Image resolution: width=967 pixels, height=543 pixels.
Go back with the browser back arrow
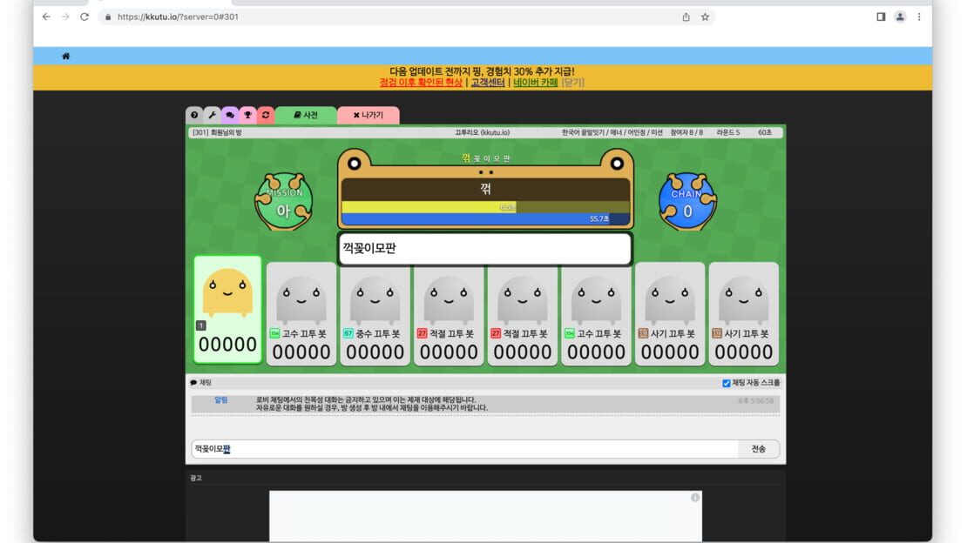[x=46, y=17]
